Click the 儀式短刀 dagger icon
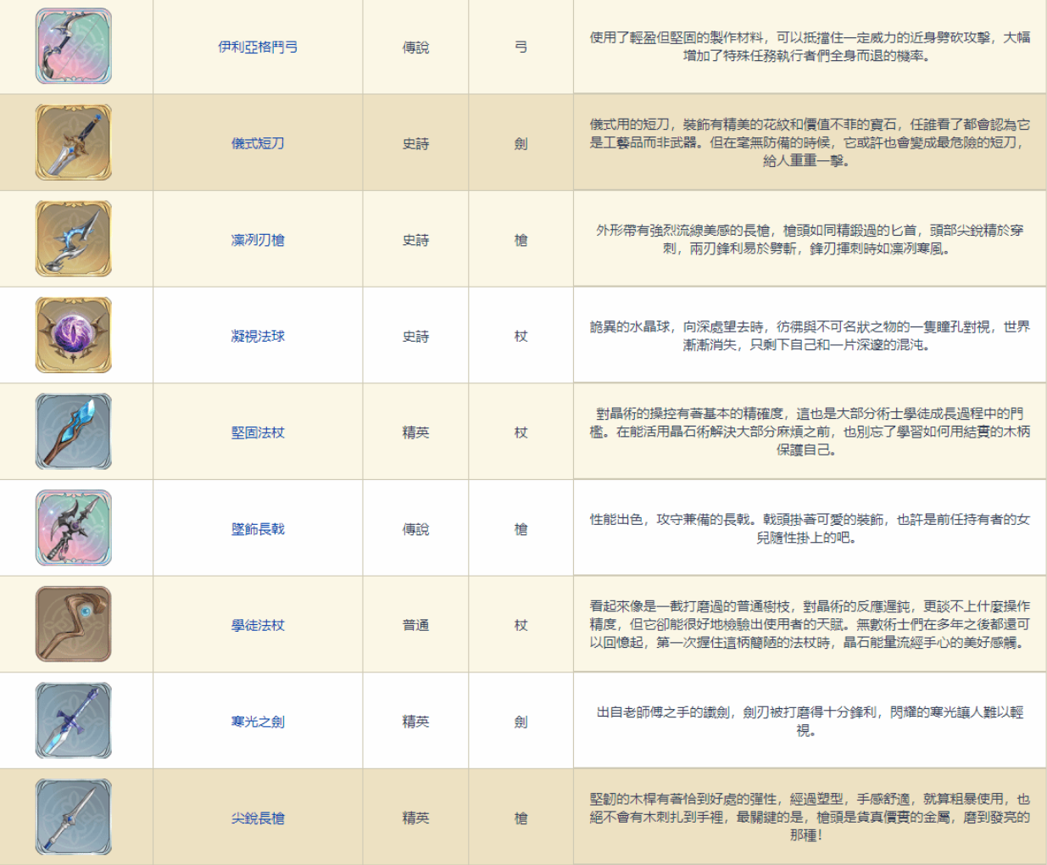 pos(74,142)
